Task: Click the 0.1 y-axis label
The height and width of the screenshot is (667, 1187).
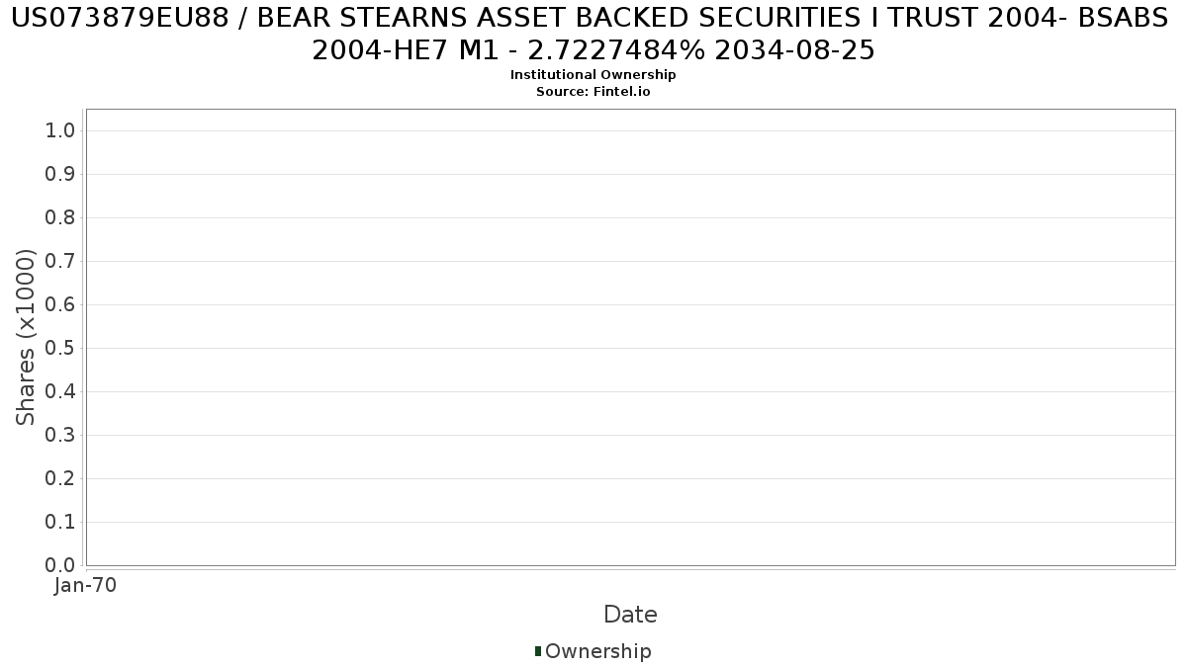Action: click(60, 522)
